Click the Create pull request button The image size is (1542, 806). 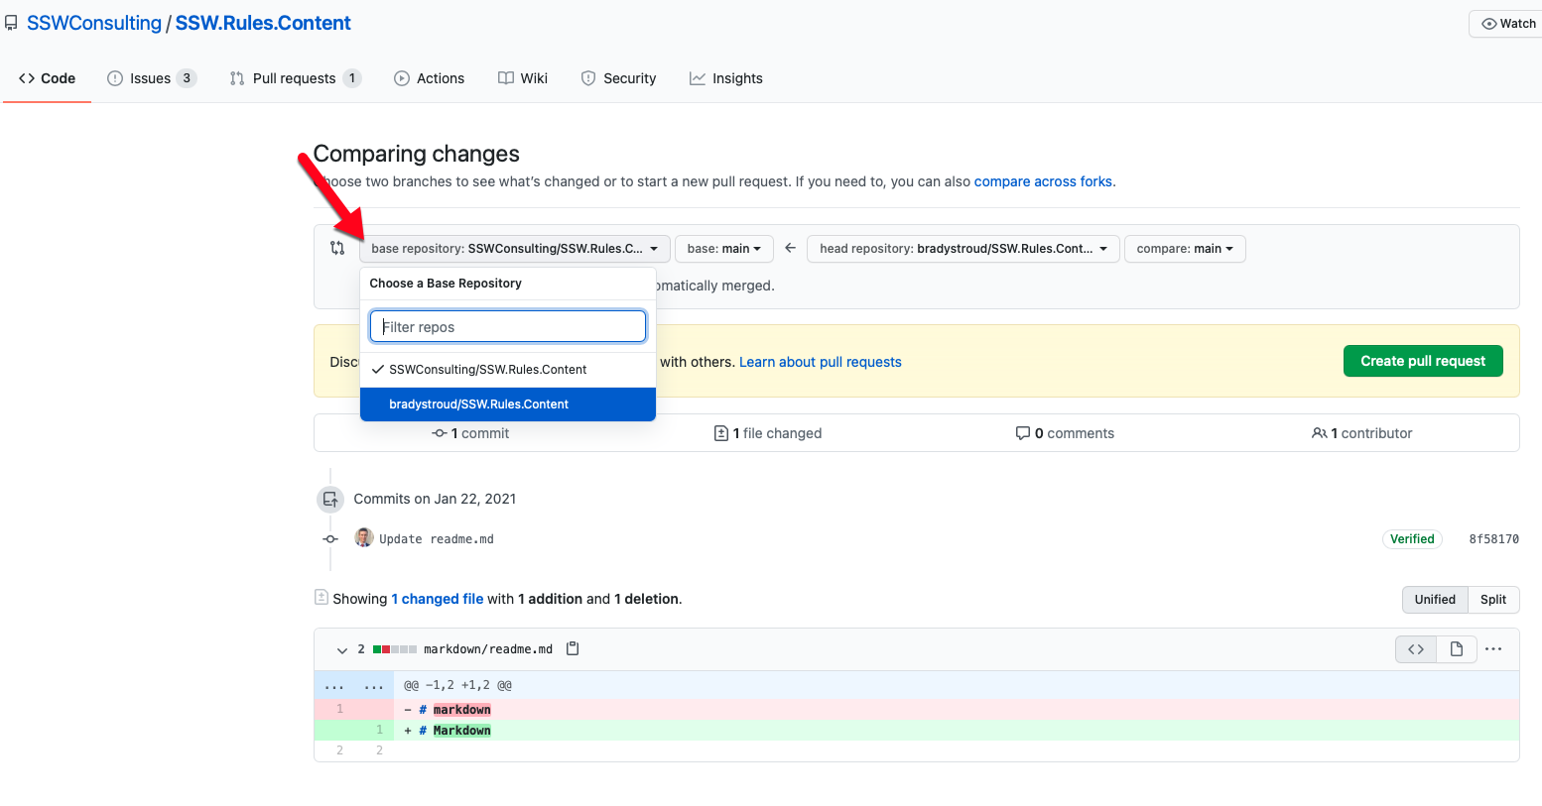click(1423, 361)
